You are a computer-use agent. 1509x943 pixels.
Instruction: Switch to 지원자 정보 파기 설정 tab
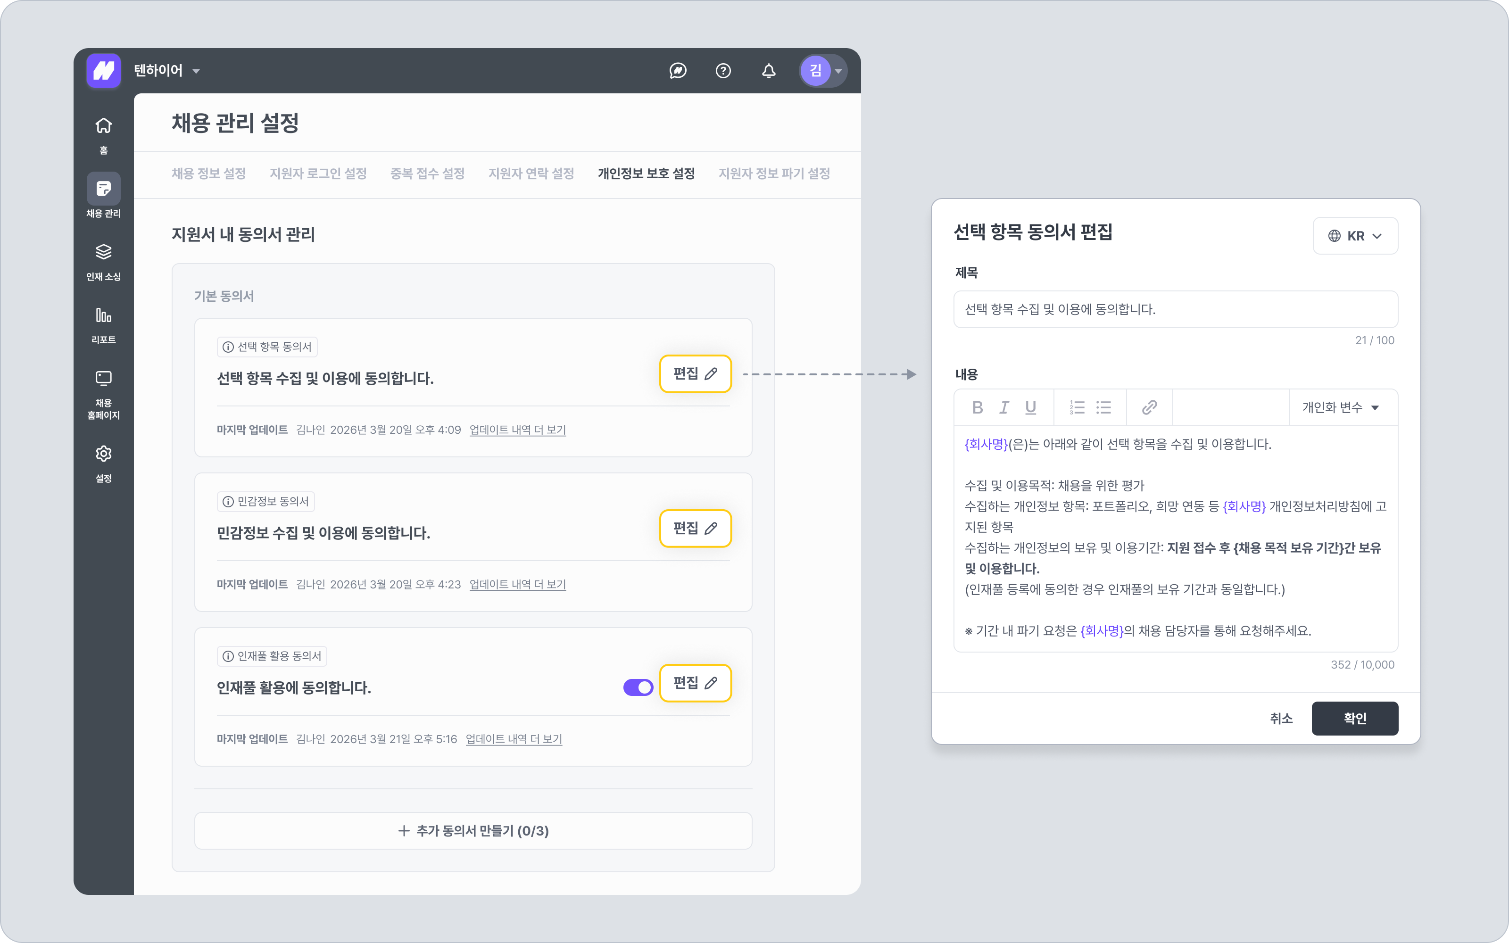pos(774,174)
